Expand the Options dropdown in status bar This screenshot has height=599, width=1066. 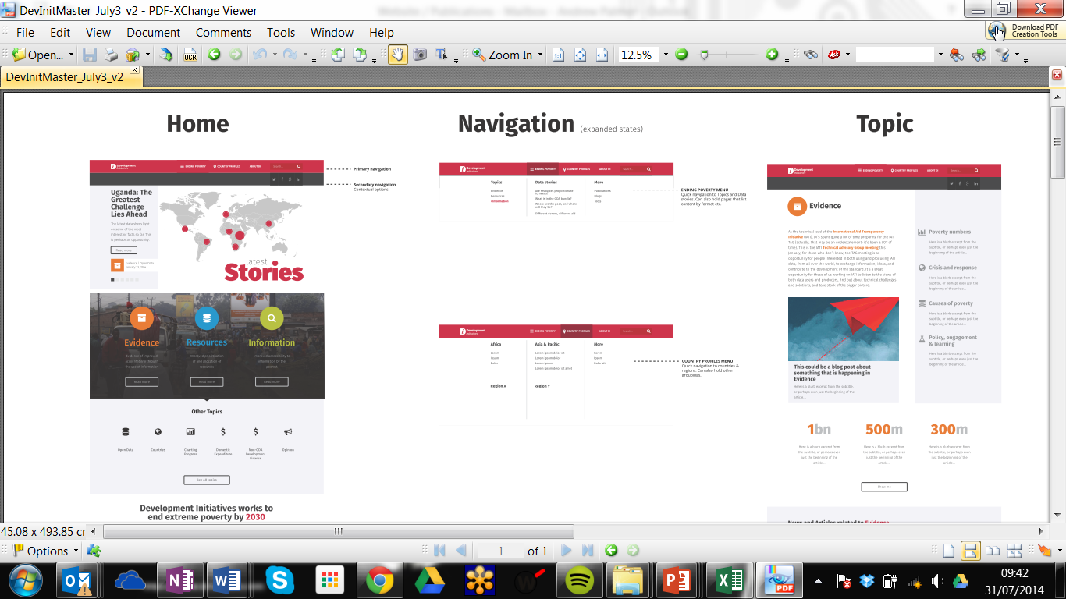pyautogui.click(x=76, y=551)
